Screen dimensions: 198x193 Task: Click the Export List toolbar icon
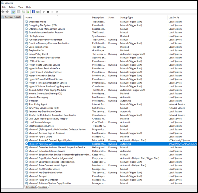tap(28, 12)
